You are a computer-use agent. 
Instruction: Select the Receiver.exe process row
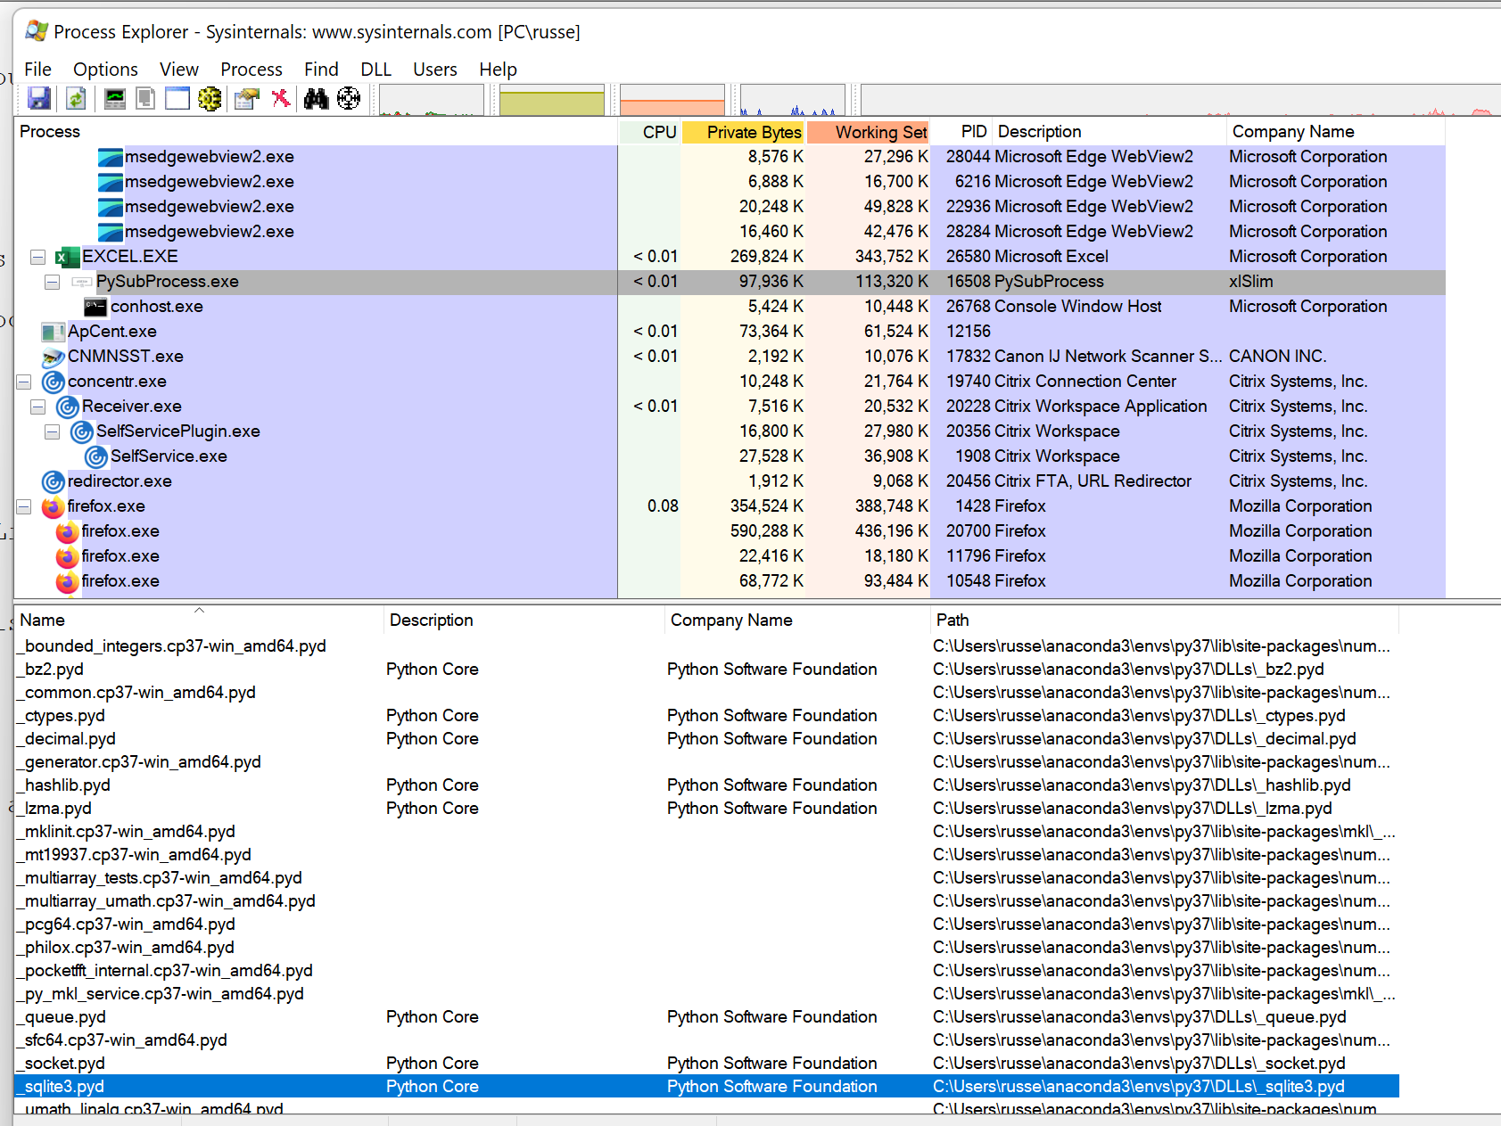tap(730, 407)
